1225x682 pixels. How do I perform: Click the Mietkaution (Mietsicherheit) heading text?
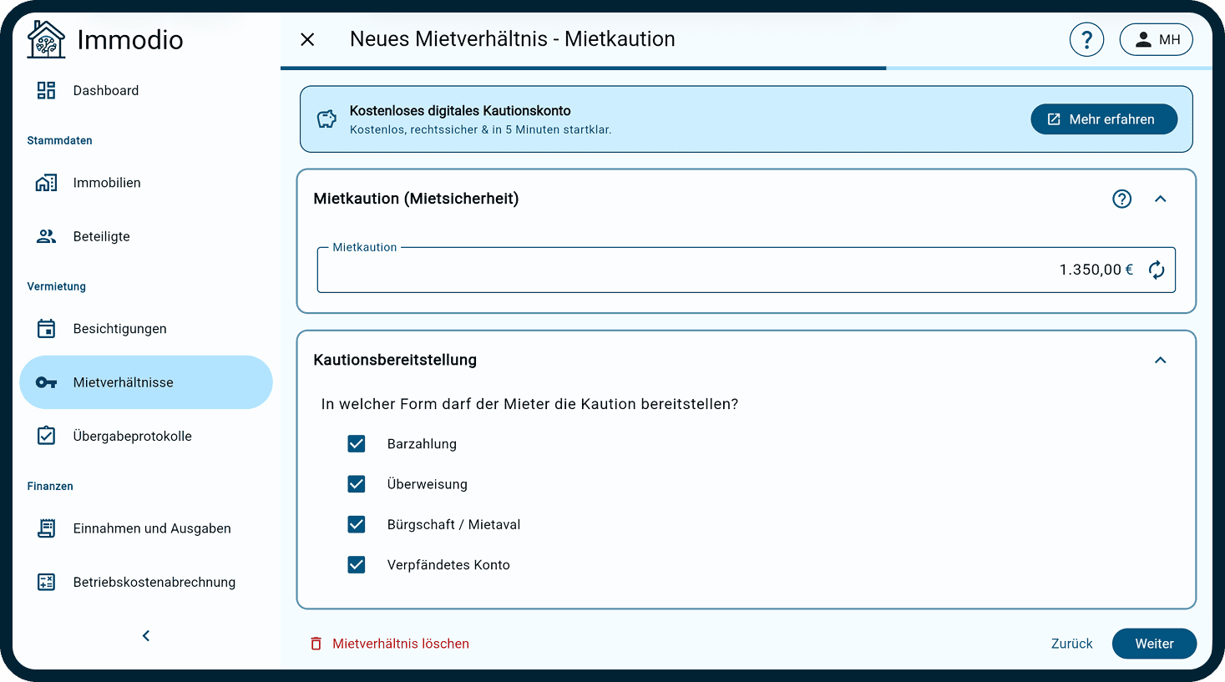click(x=416, y=199)
